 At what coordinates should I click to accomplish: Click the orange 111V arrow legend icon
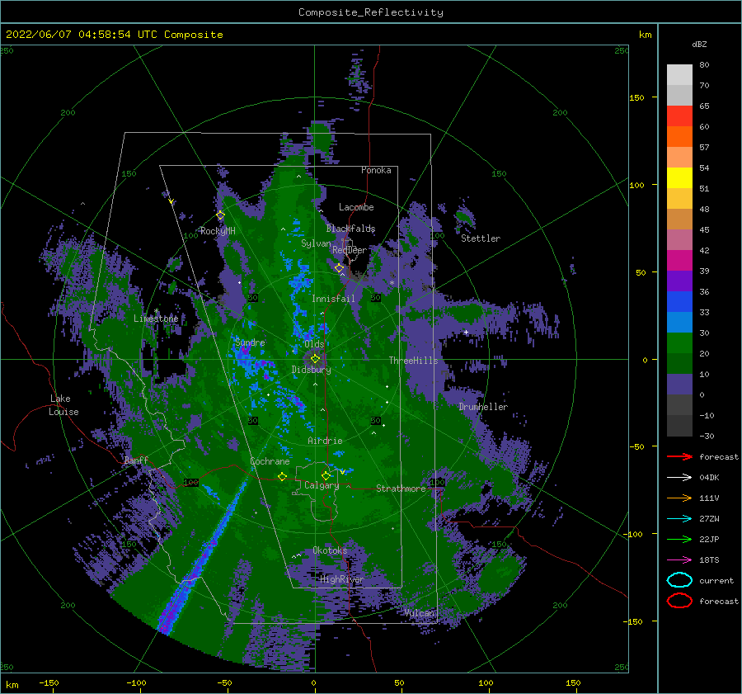click(x=679, y=498)
